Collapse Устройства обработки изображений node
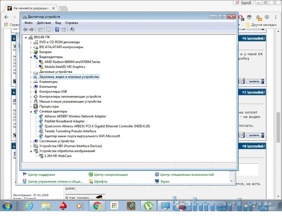282x220 pixels. coord(31,151)
